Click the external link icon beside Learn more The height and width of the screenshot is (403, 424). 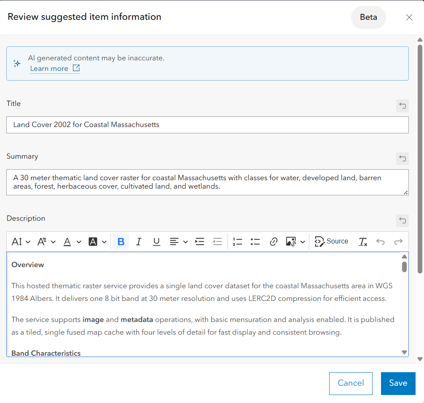click(x=76, y=68)
